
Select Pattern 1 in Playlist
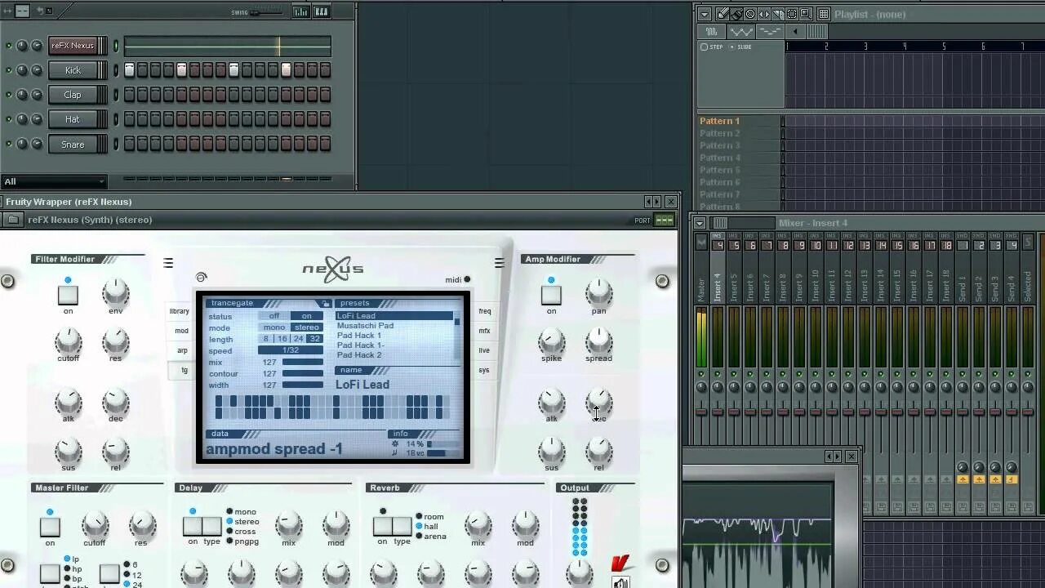pos(719,121)
